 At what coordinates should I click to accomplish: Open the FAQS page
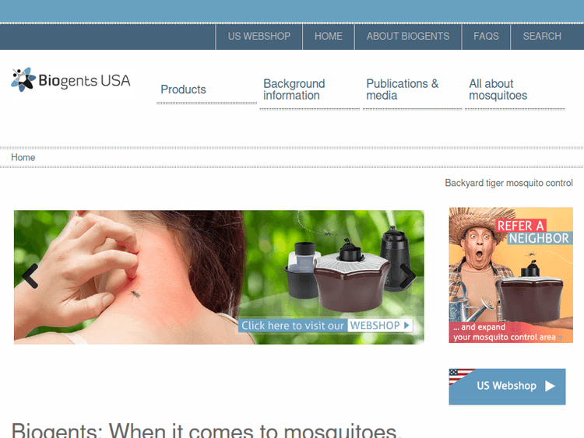(486, 37)
